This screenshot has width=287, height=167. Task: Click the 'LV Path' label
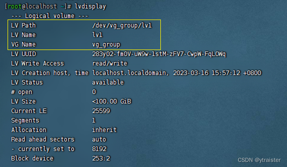click(24, 25)
